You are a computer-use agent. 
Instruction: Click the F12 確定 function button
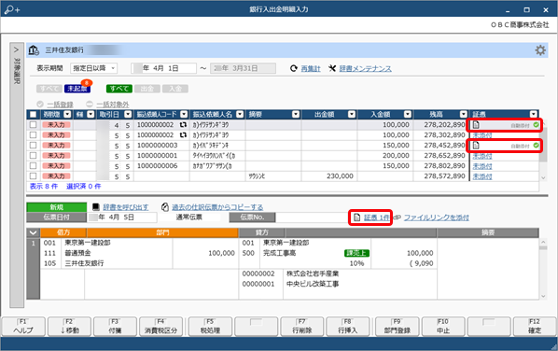(535, 327)
